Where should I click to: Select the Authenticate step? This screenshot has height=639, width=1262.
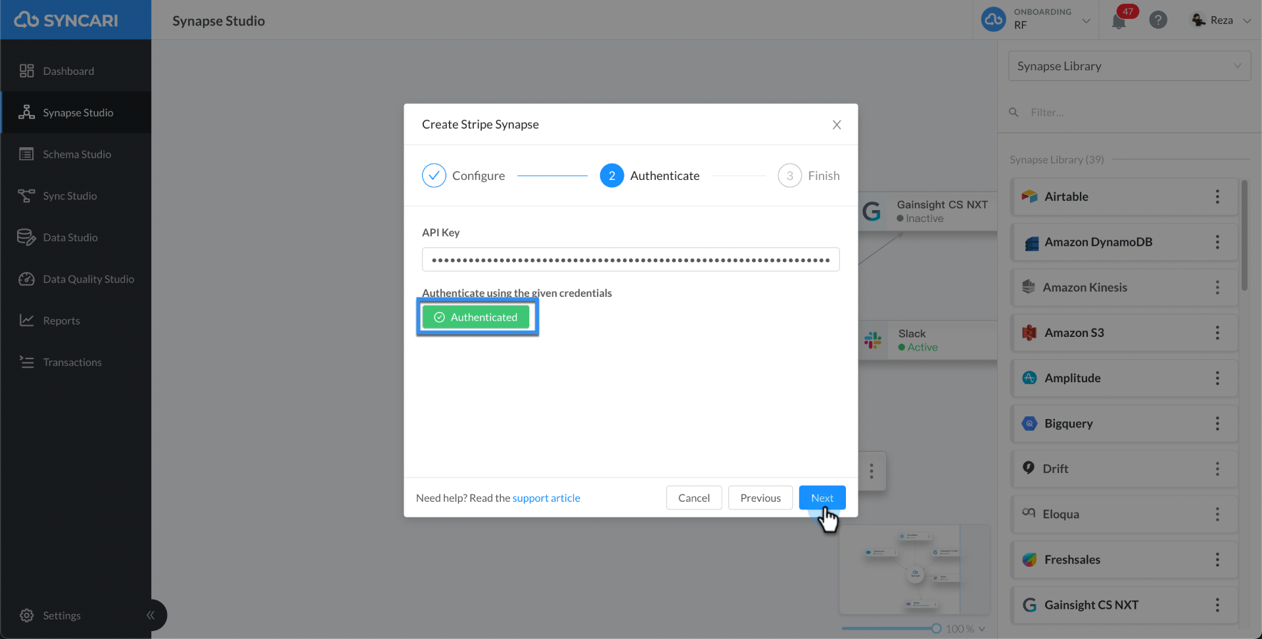tap(649, 175)
